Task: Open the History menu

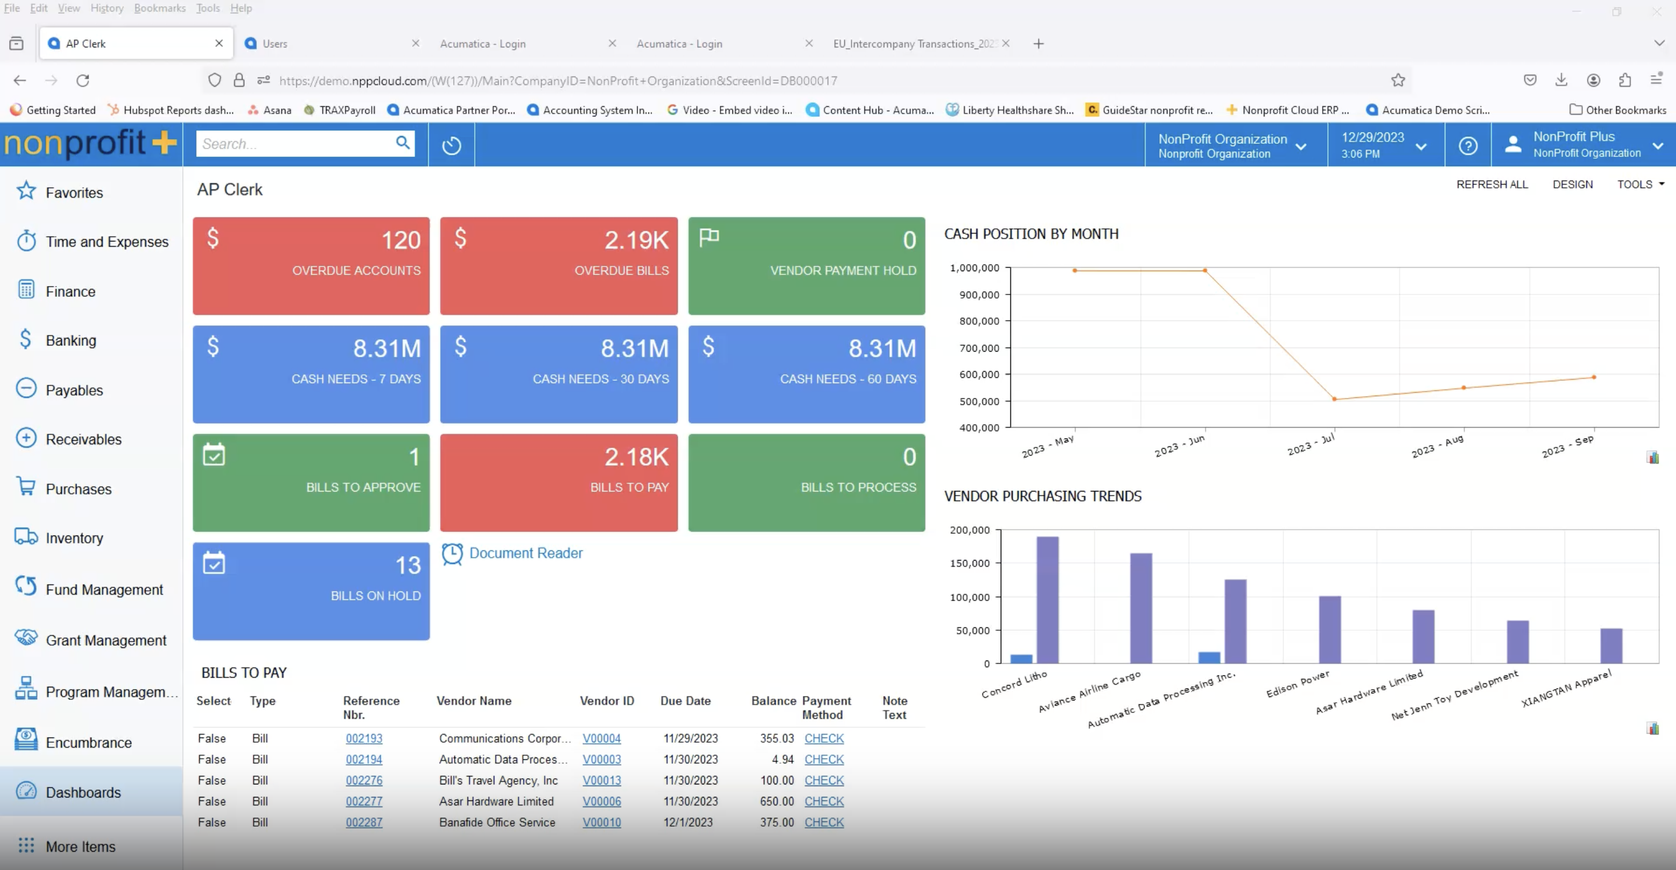Action: (x=107, y=8)
